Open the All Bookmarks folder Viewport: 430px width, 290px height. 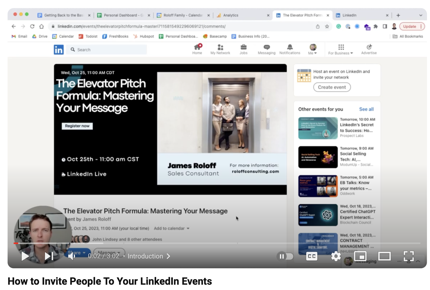pos(408,36)
